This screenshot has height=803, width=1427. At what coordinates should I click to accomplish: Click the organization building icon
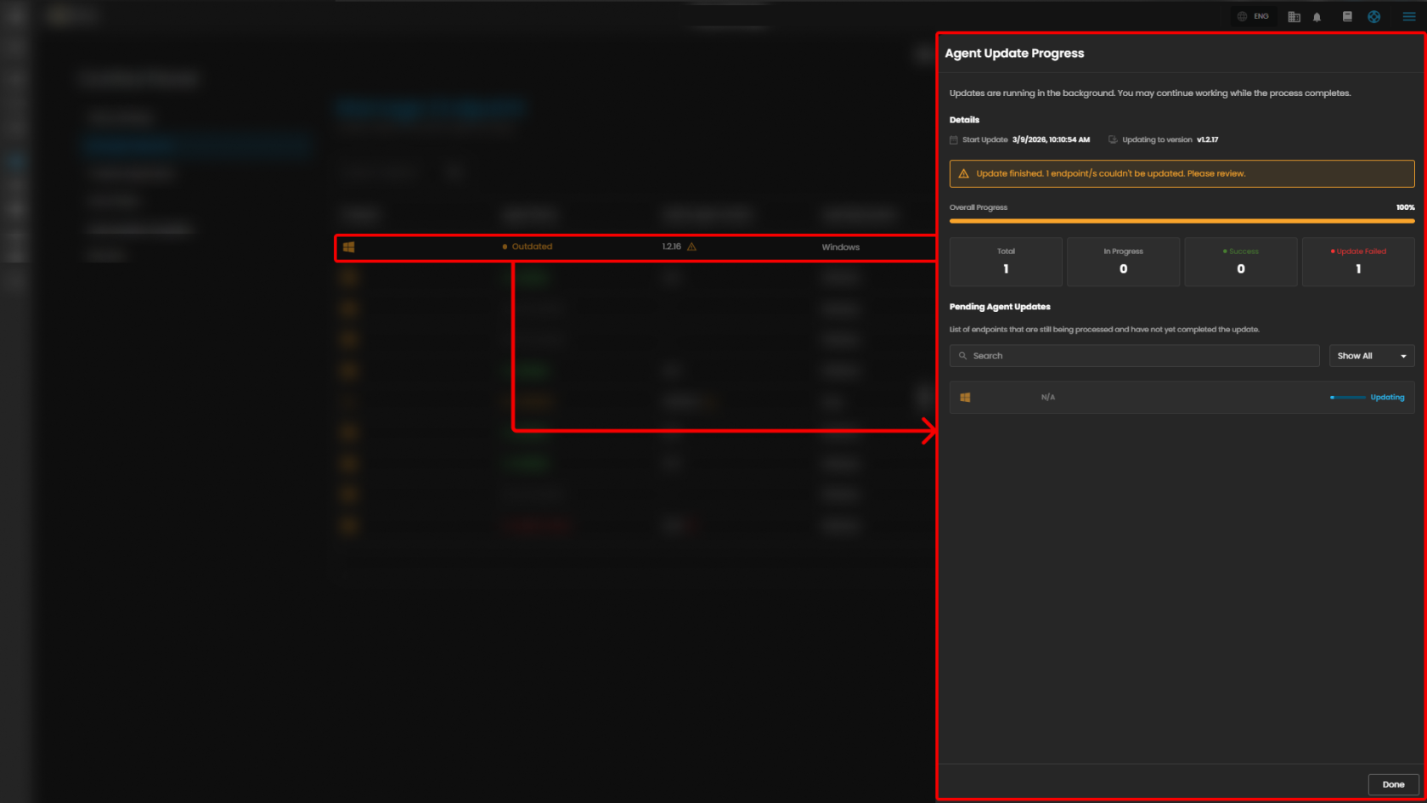click(1294, 17)
